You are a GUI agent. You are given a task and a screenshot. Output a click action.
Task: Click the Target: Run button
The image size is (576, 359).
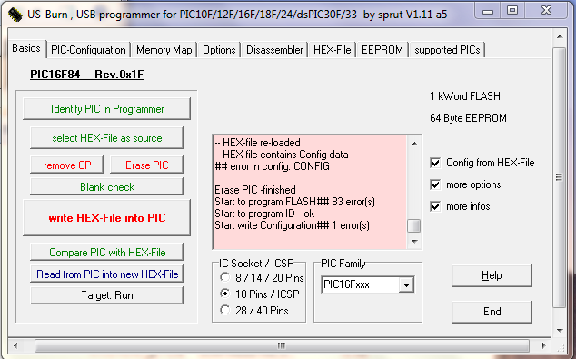point(107,295)
